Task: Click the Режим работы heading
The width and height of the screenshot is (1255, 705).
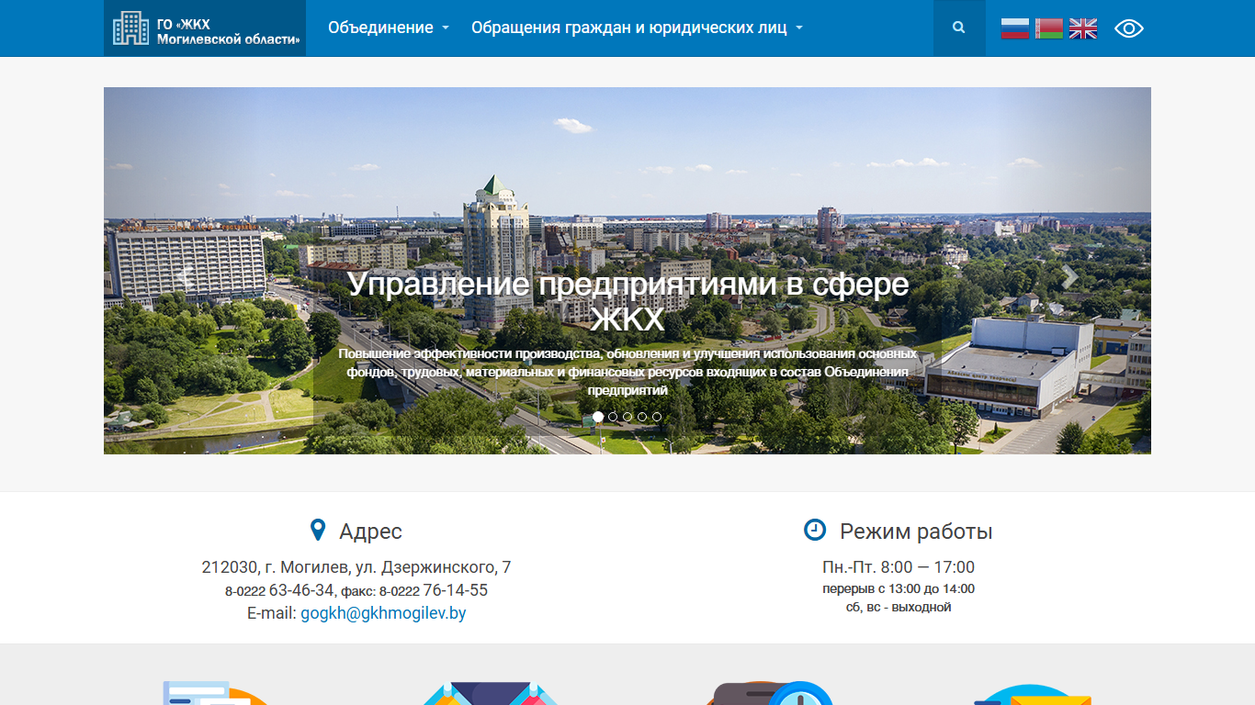Action: (x=916, y=532)
